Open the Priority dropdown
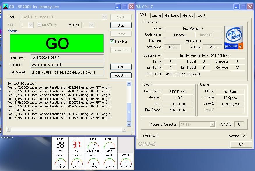Image resolution: width=255 pixels, height=171 pixels. [x=92, y=25]
